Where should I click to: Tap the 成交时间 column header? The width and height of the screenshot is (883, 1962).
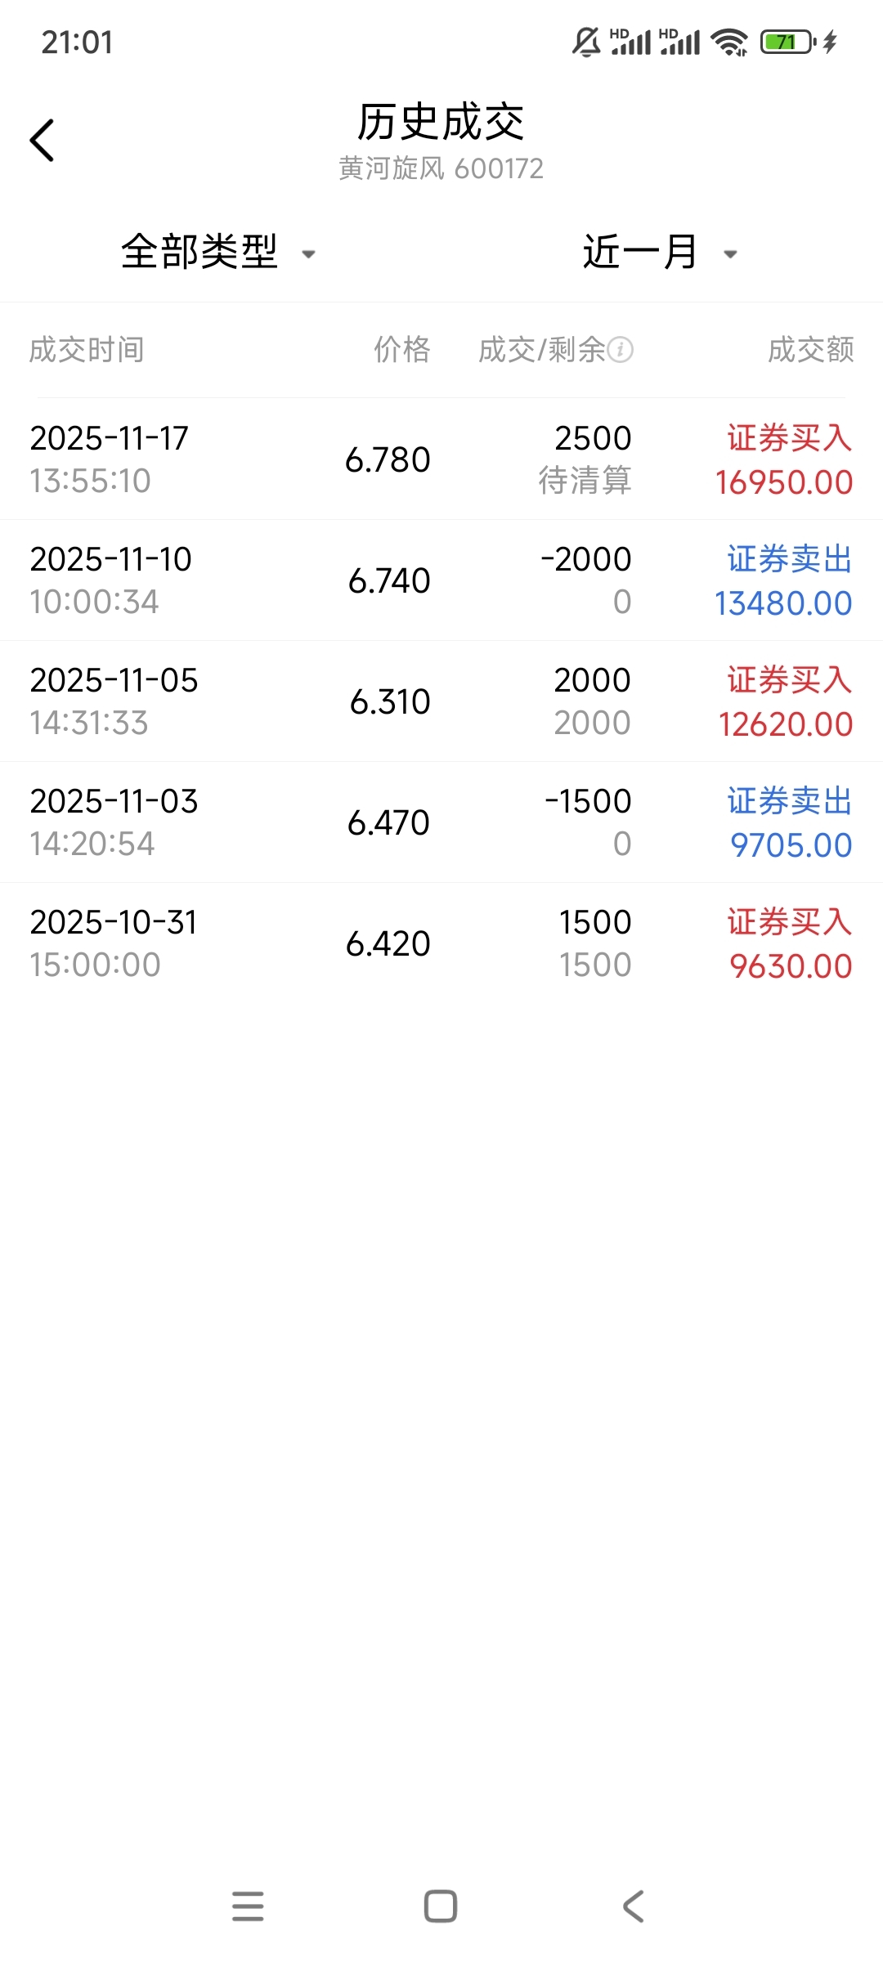87,350
